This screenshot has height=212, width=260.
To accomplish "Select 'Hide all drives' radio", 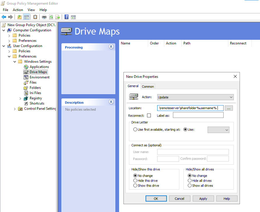I will coord(190,181).
